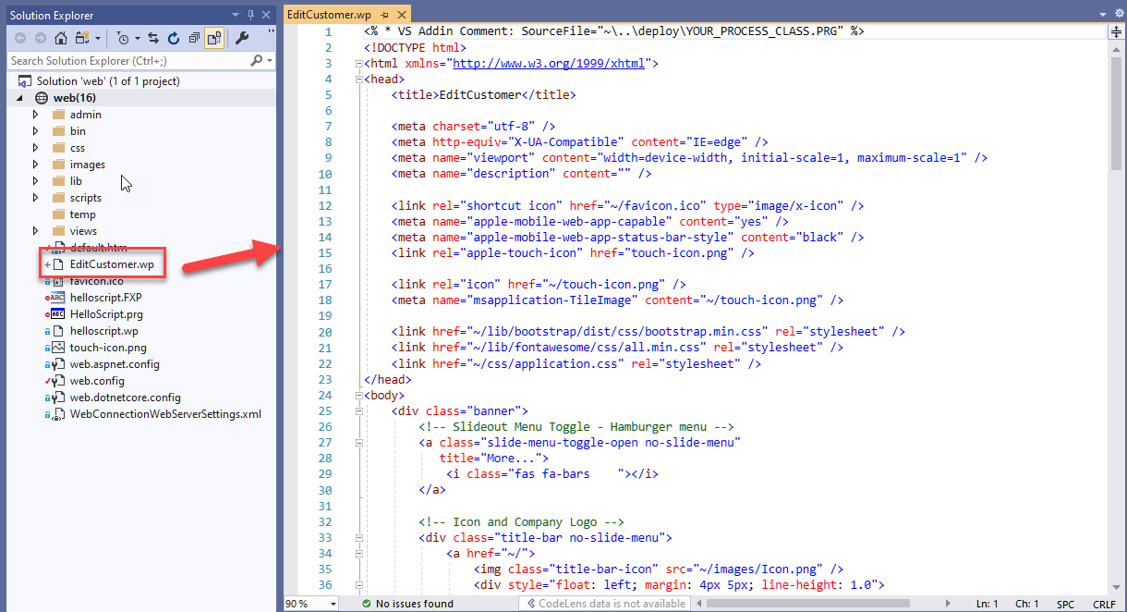The image size is (1127, 612).
Task: Expand the bin folder
Action: click(x=36, y=131)
